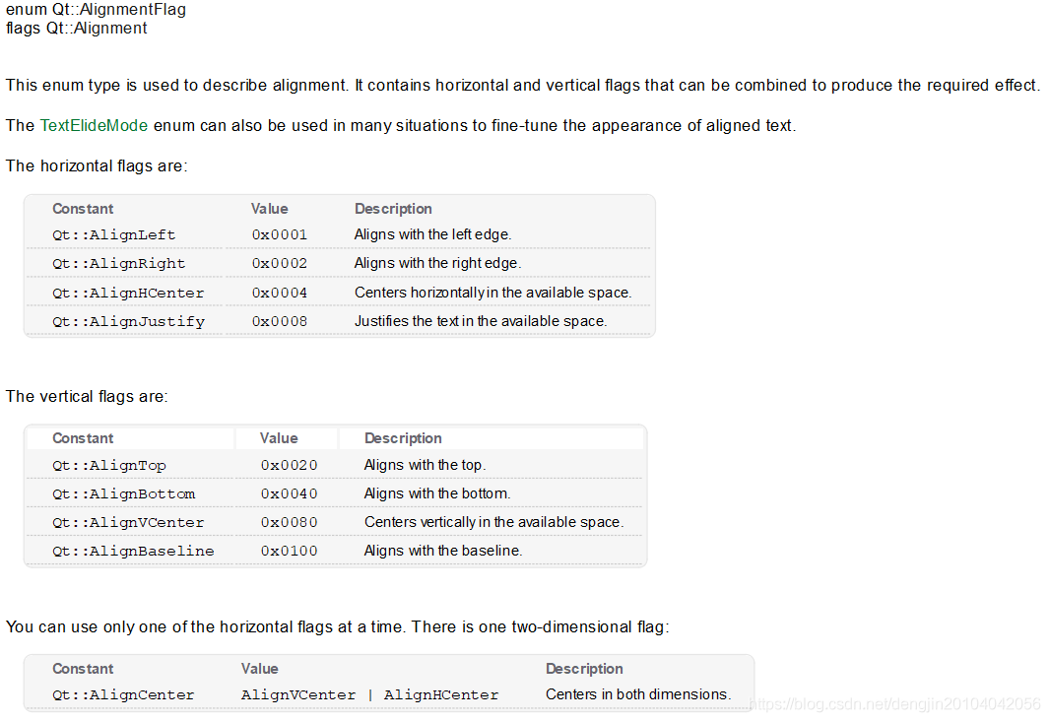
Task: Click the enum Qt::AlignmentFlag heading
Action: pos(96,10)
